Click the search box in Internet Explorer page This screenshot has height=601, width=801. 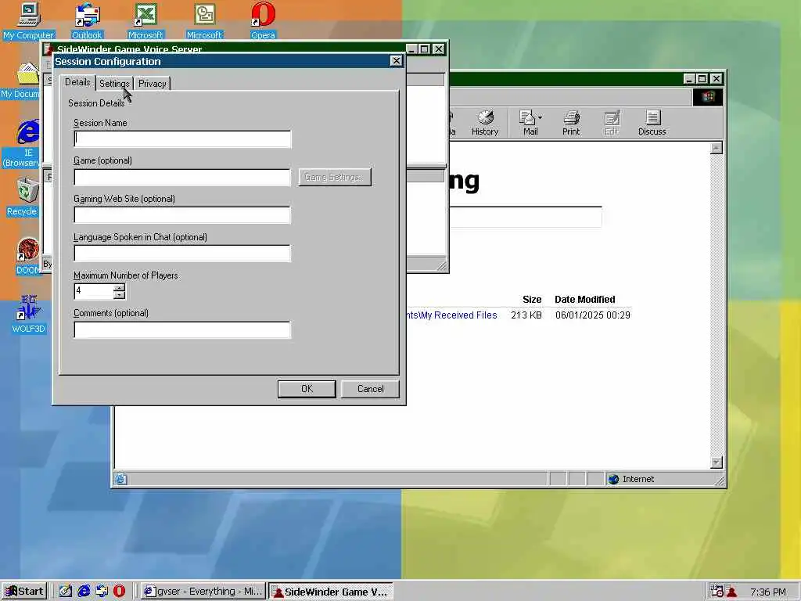point(525,218)
